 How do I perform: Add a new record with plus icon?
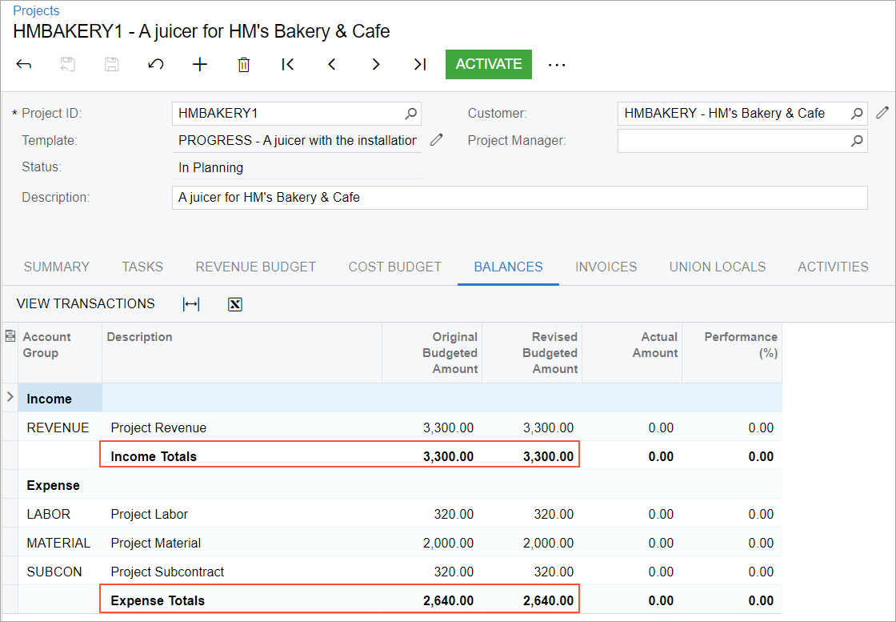point(200,65)
